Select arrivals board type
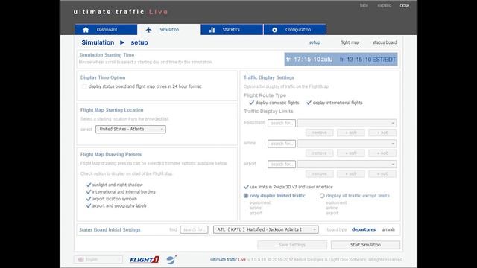This screenshot has width=477, height=268. point(388,229)
